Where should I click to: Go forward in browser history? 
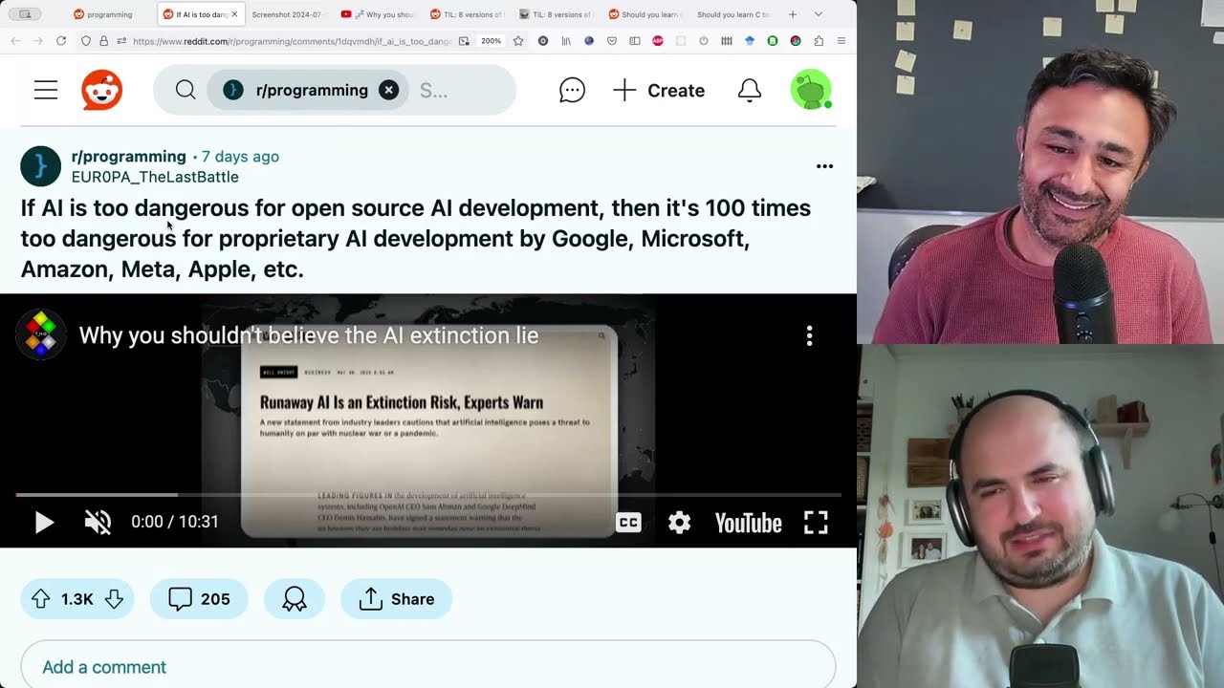[x=38, y=41]
